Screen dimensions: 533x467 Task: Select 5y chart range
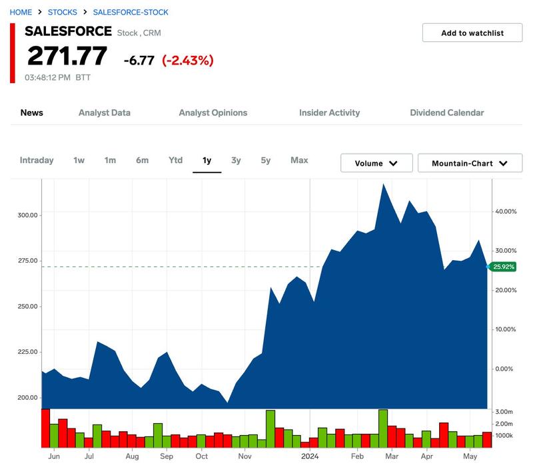pos(266,160)
